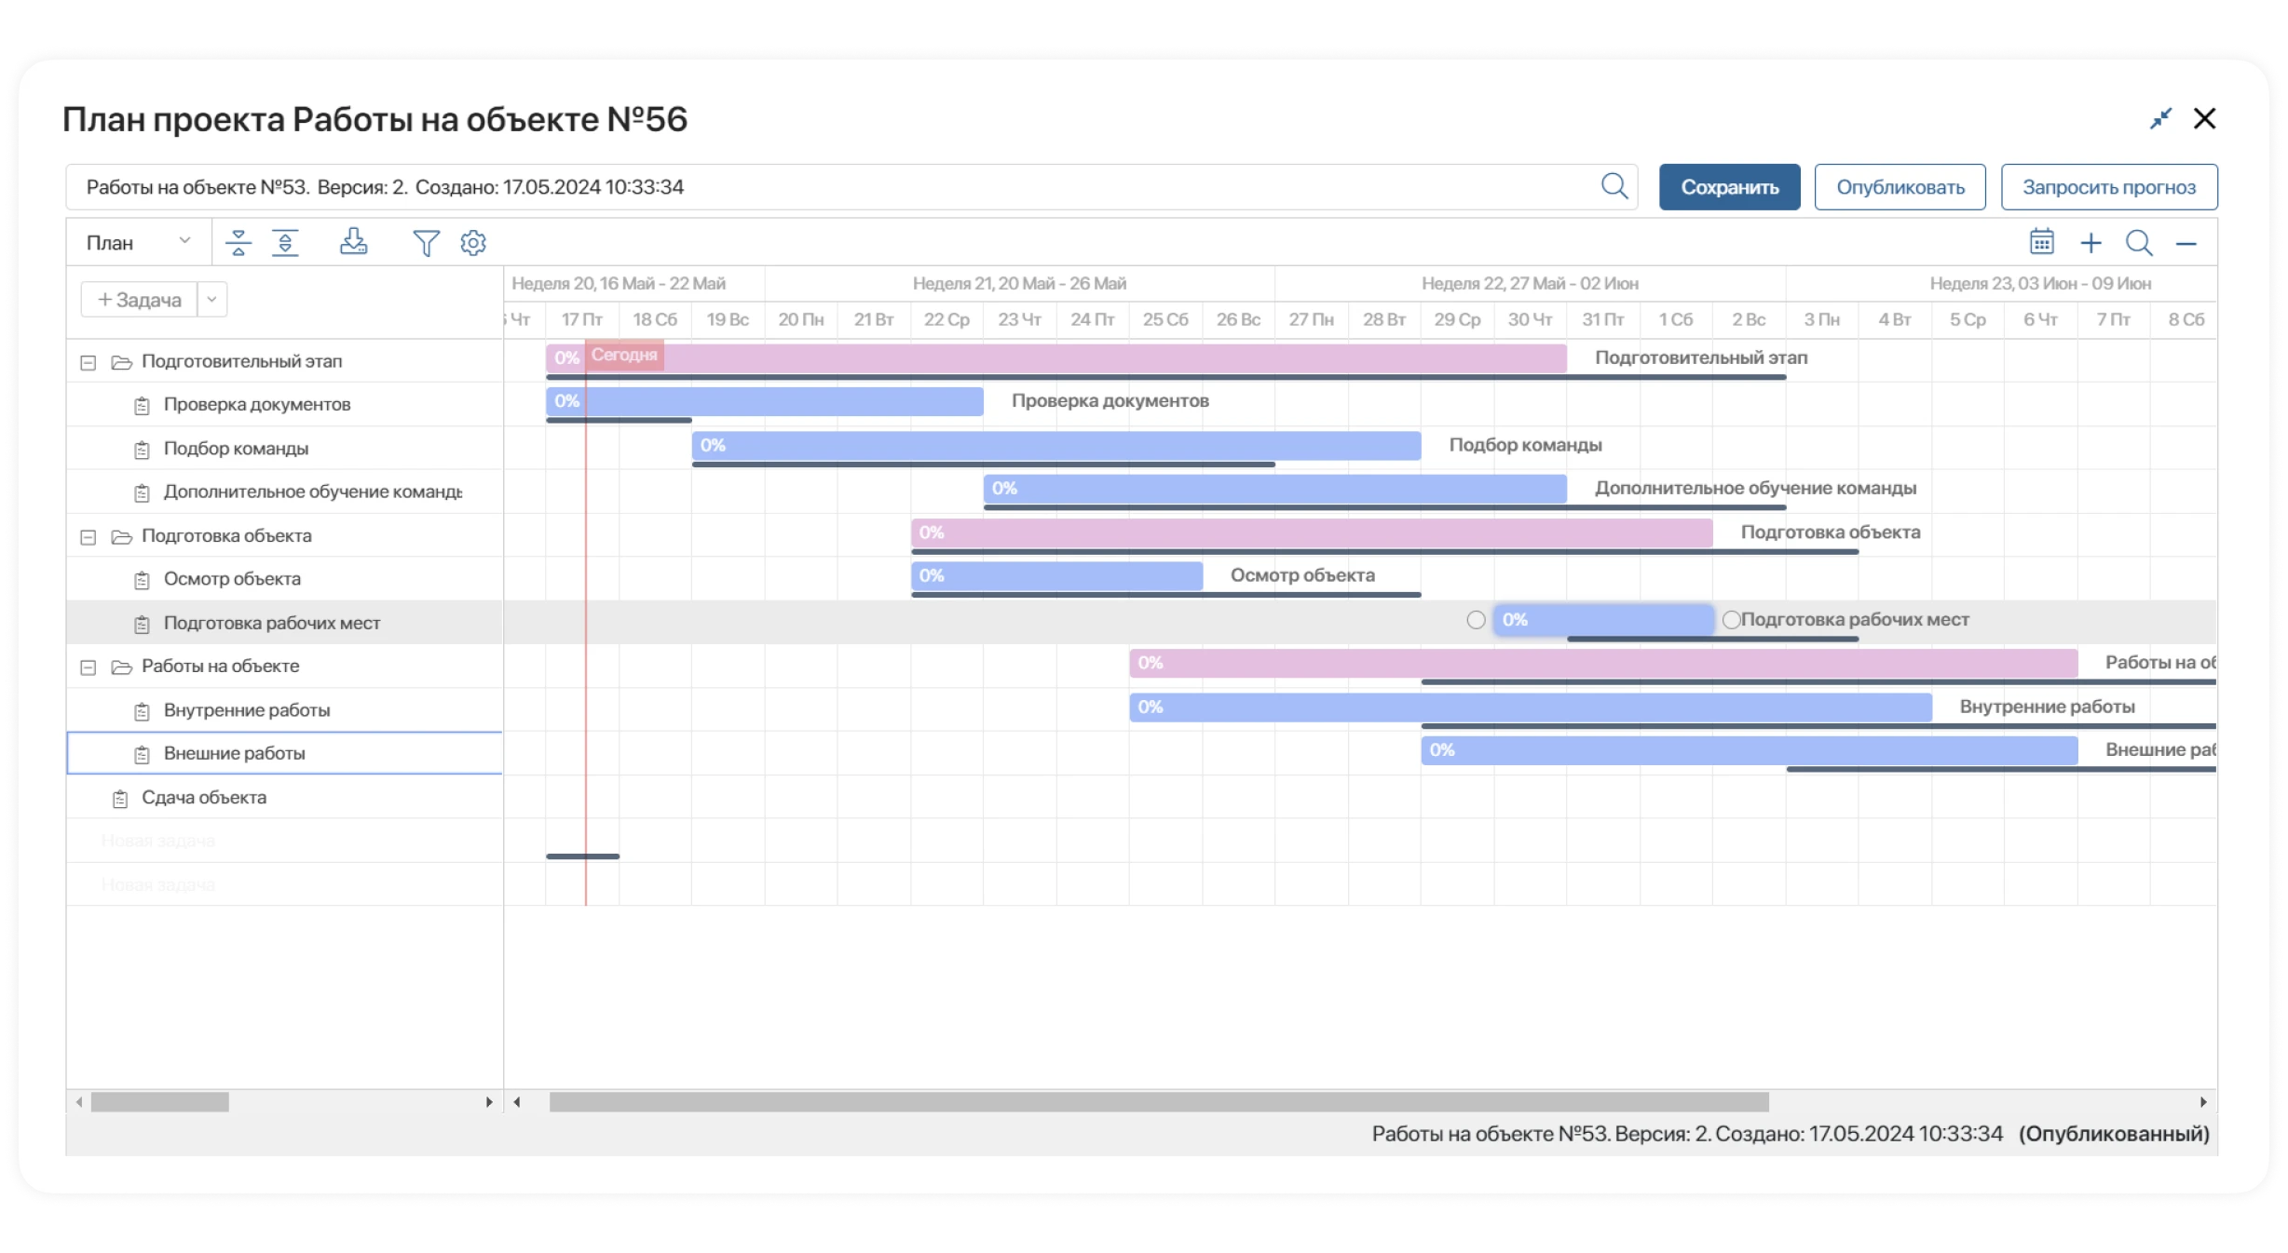Collapse Подготовка объекта group
2288x1253 pixels.
point(89,537)
